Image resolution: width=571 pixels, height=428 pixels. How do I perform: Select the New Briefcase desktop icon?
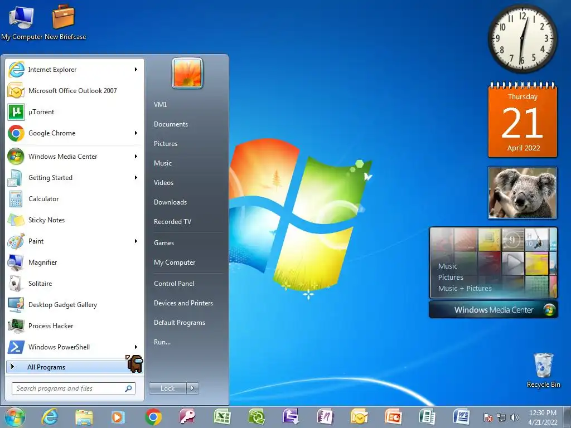[65, 22]
